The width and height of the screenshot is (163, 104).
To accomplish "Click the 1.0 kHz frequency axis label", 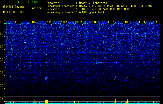I will click(x=2, y=47).
